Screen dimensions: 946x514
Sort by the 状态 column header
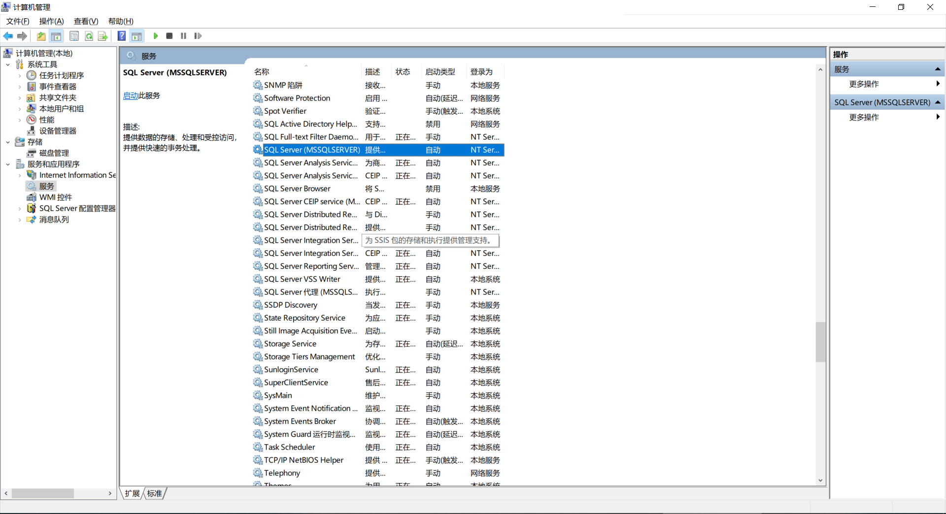[x=407, y=72]
